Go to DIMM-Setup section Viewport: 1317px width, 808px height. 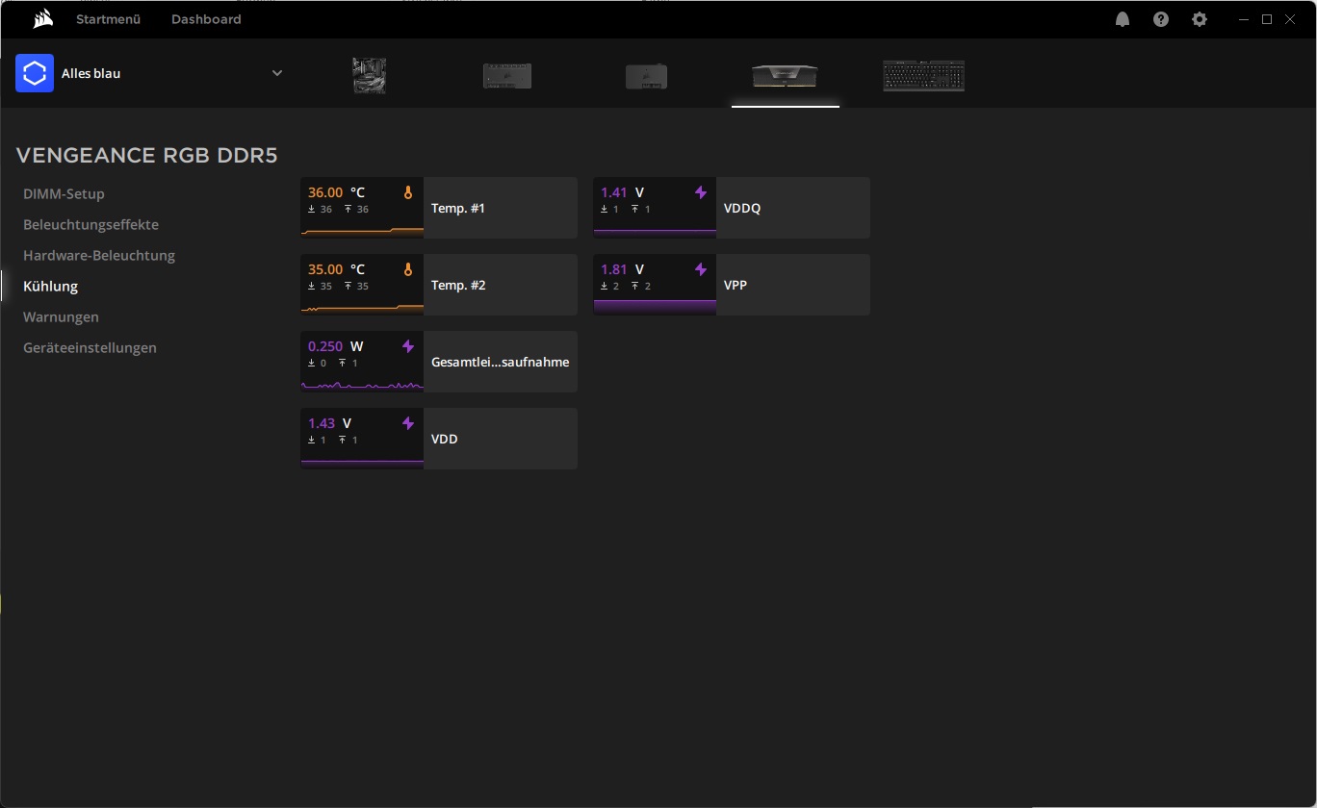coord(64,193)
